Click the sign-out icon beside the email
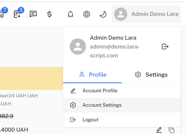 pos(165,47)
